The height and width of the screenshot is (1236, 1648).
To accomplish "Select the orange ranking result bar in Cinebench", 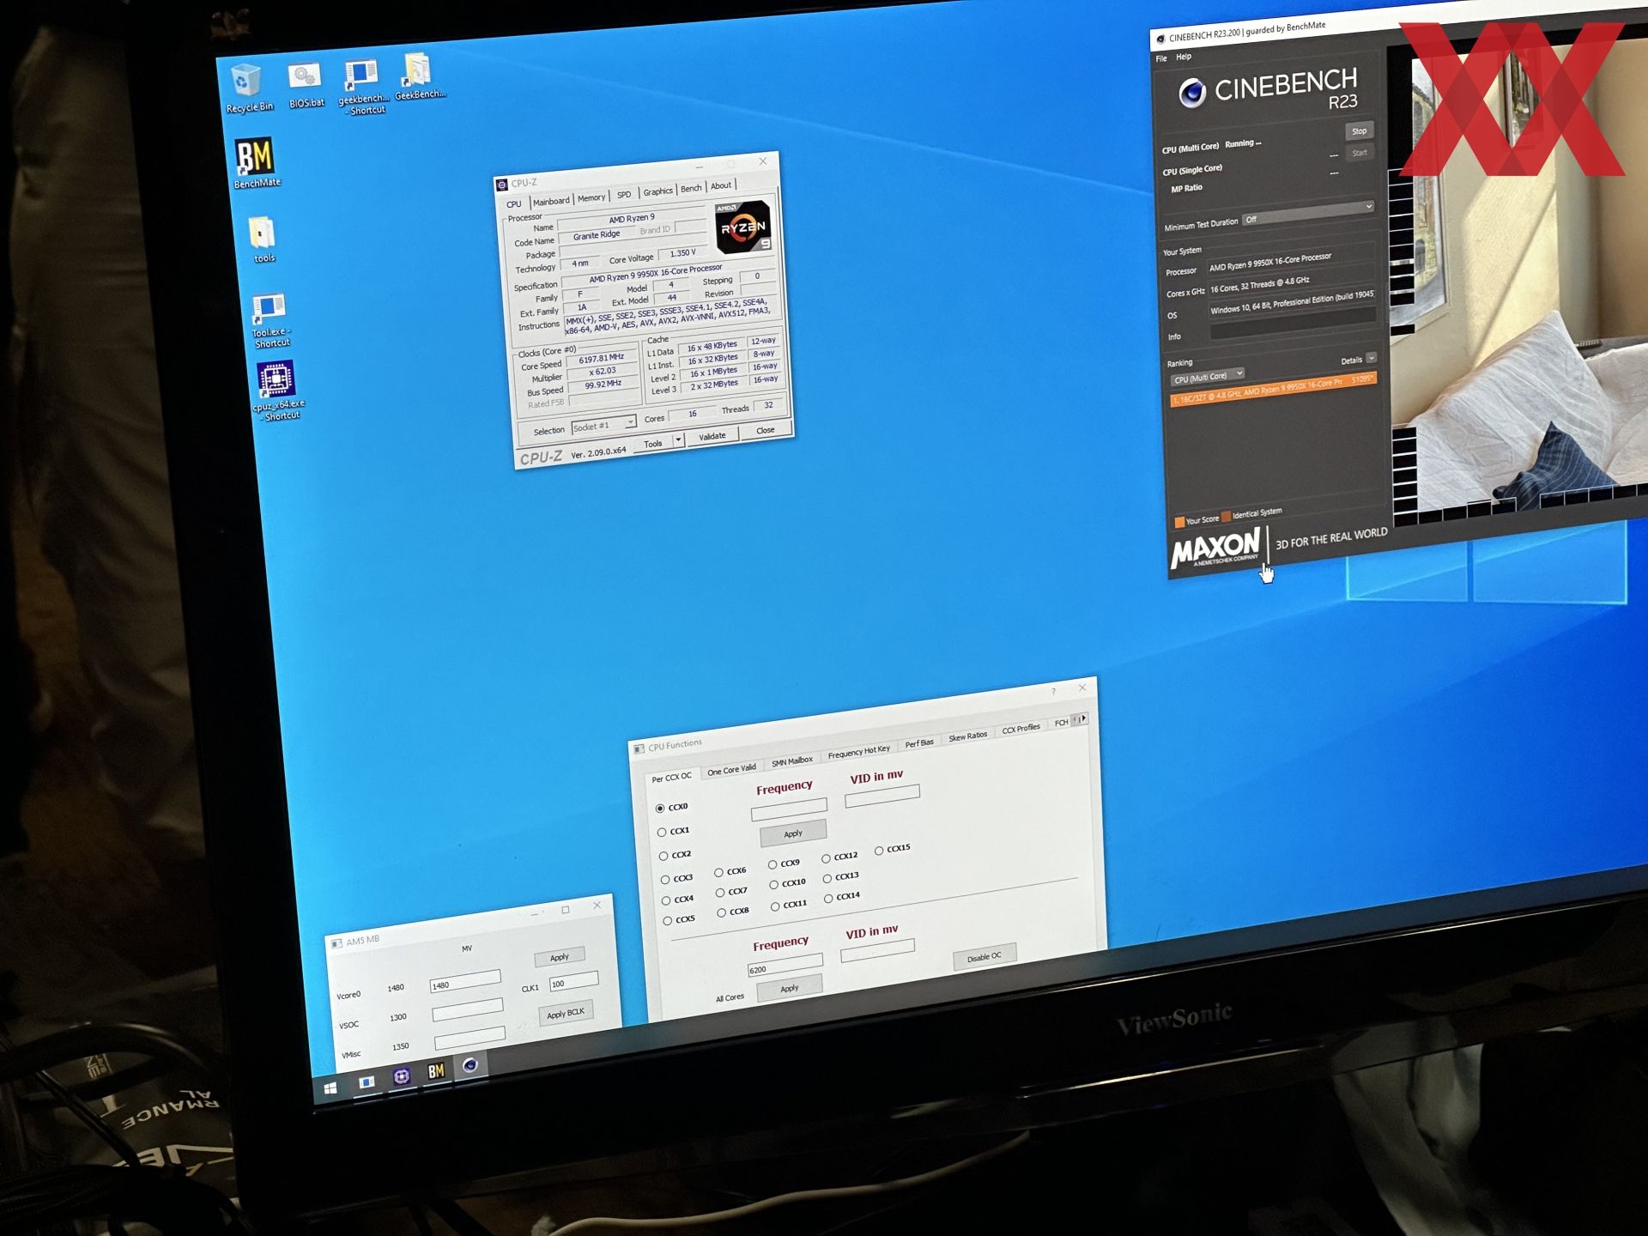I will [x=1274, y=389].
